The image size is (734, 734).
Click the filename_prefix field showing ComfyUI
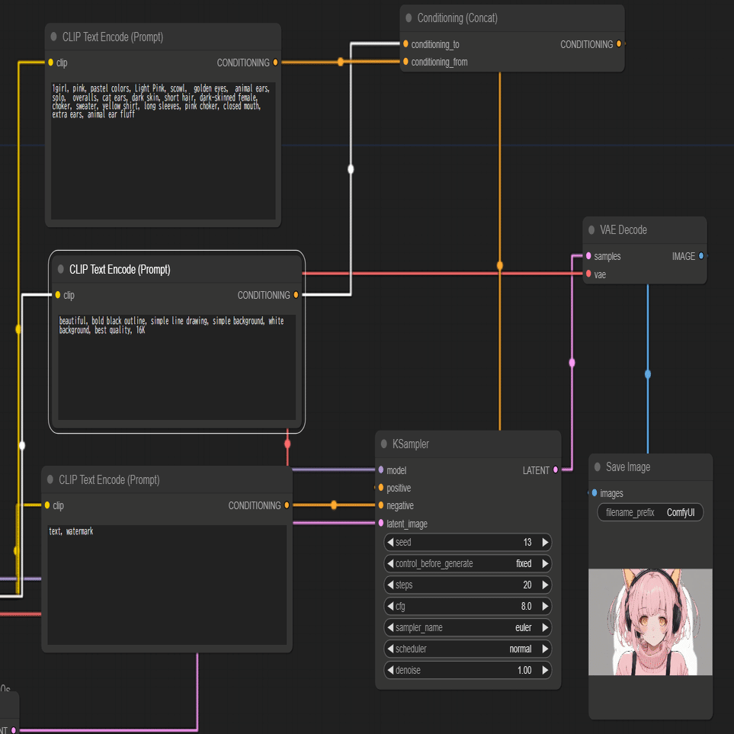[650, 512]
